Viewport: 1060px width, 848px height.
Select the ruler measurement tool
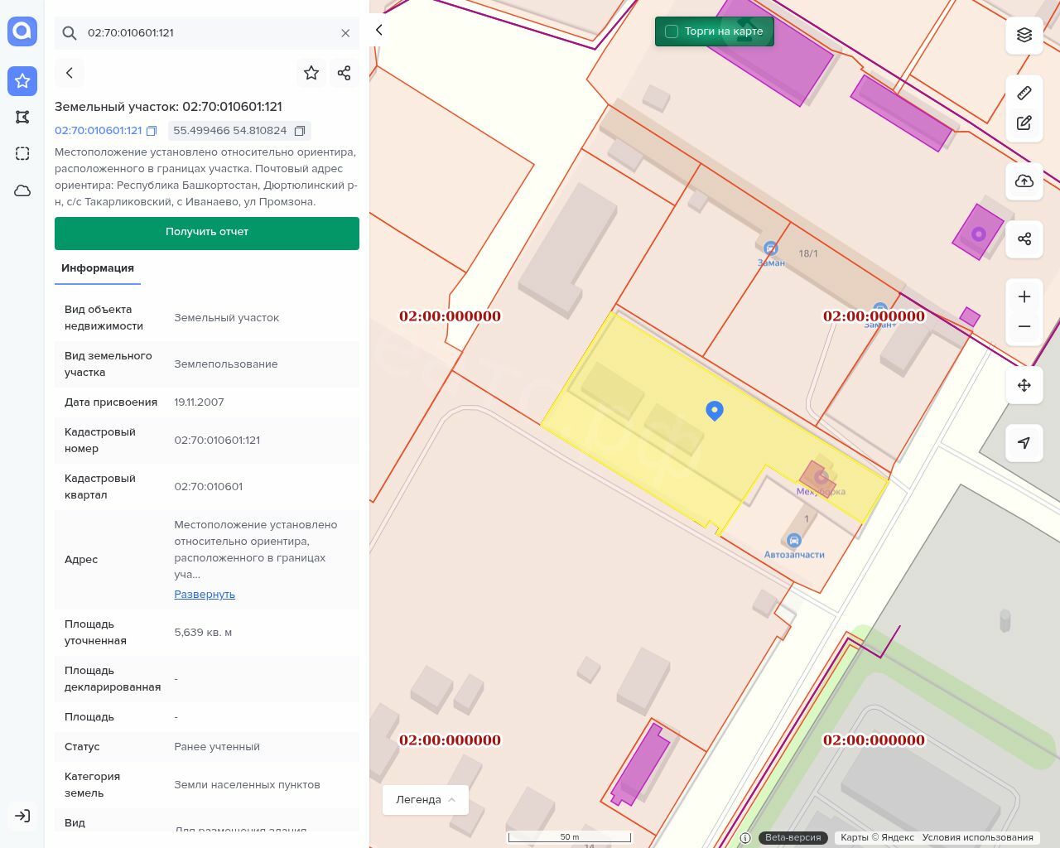pos(1024,93)
